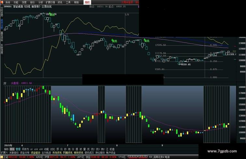
Task: Select the 盯盘 template
Action: click(x=112, y=149)
